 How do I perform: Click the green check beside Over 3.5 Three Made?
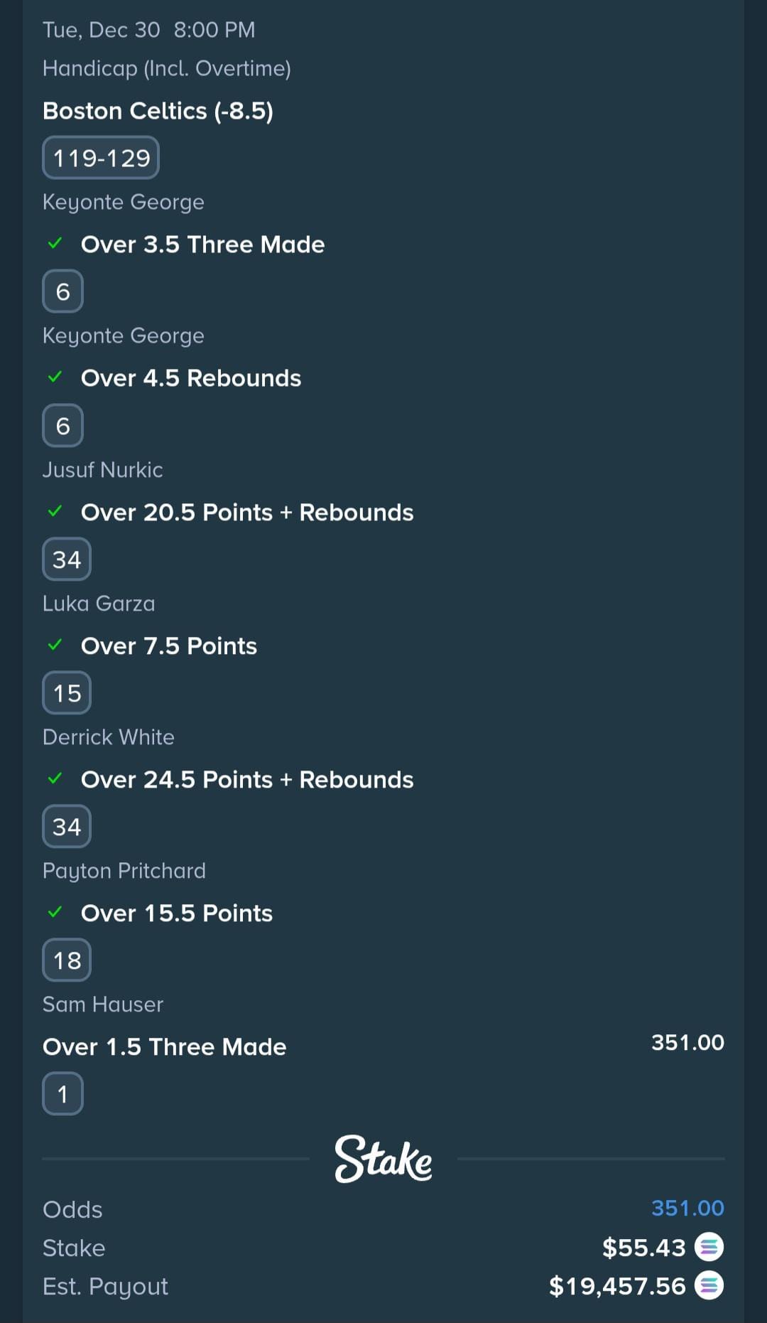(x=55, y=244)
